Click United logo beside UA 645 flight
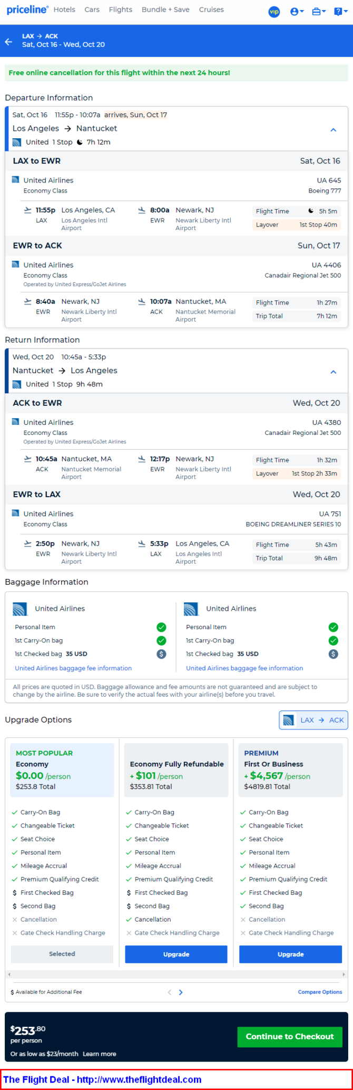 15,180
